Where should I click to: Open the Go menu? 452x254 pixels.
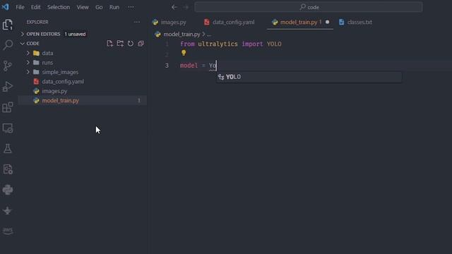[99, 7]
